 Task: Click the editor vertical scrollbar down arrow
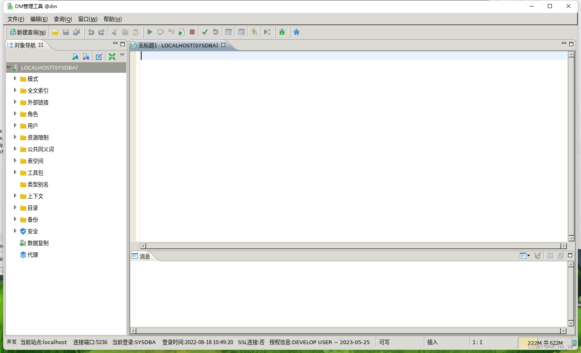click(x=571, y=239)
